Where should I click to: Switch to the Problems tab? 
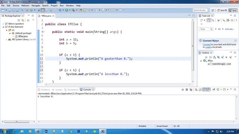point(44,90)
